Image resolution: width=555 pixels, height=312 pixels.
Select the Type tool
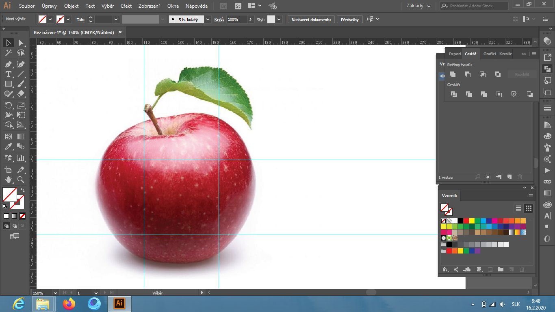(x=8, y=74)
